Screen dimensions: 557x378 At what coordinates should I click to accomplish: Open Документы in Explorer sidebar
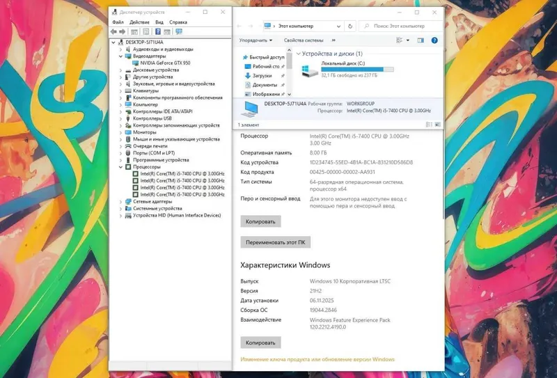pos(265,85)
